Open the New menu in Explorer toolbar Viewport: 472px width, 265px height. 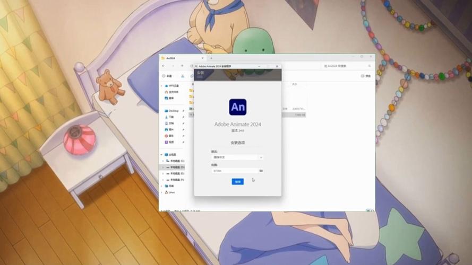pyautogui.click(x=168, y=76)
